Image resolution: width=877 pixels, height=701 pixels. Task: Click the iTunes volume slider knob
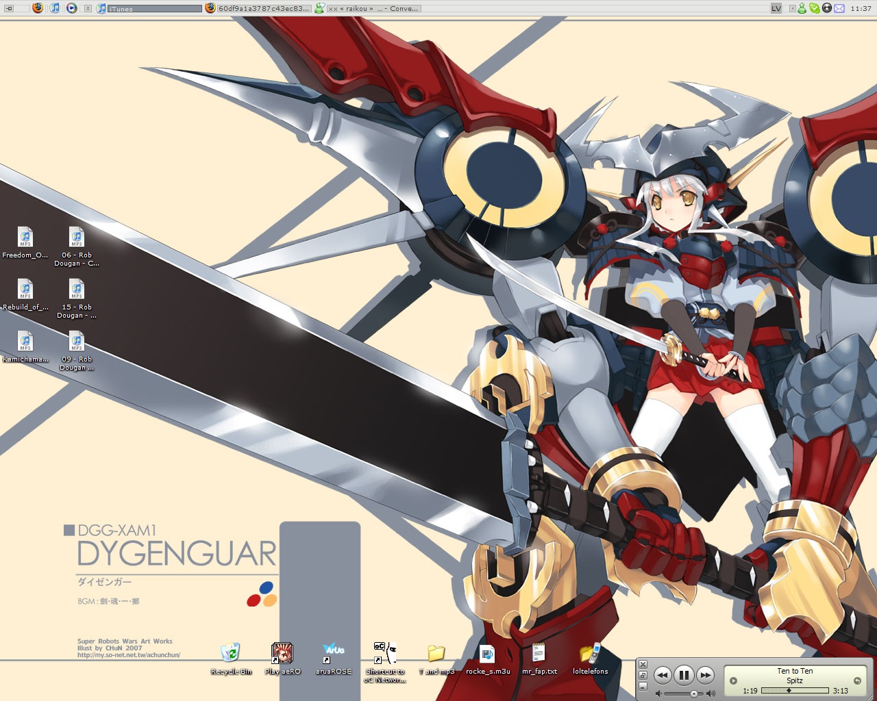[694, 693]
